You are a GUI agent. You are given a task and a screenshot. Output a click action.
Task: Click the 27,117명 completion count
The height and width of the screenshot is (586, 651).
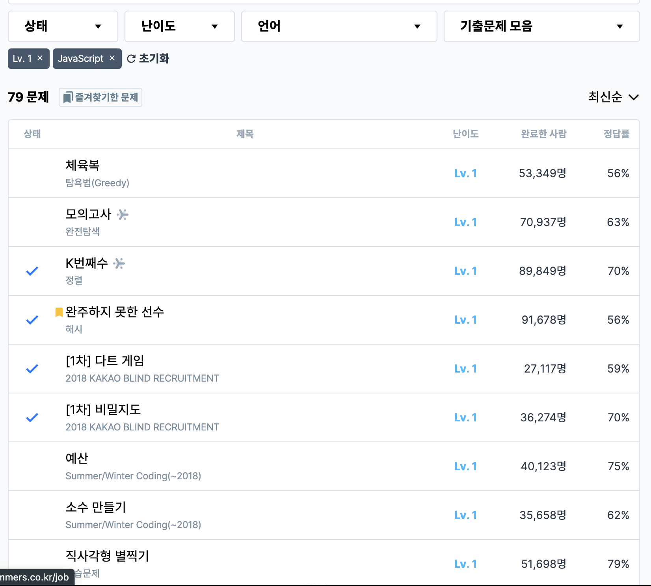click(x=545, y=369)
